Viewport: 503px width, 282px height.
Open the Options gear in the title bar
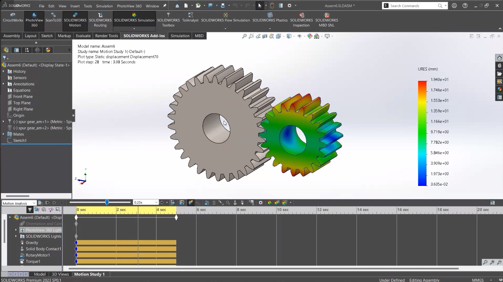(x=290, y=6)
